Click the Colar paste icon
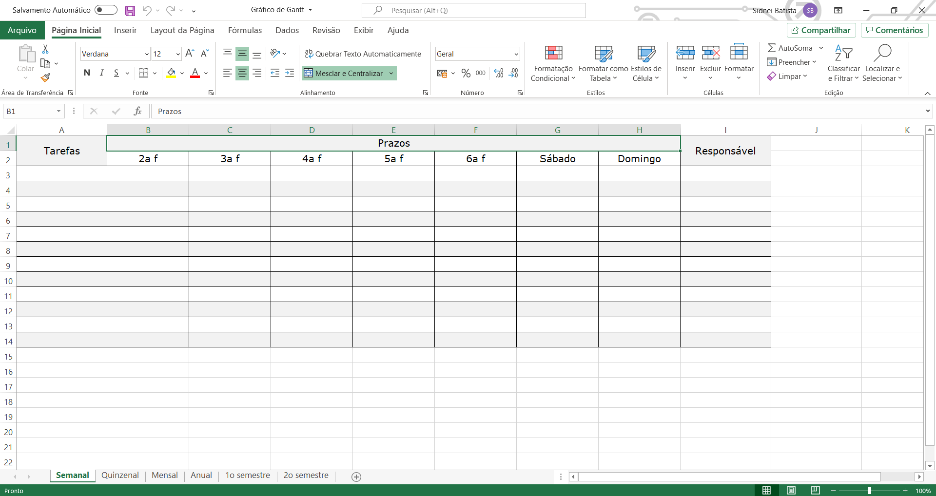This screenshot has height=496, width=936. pyautogui.click(x=26, y=54)
